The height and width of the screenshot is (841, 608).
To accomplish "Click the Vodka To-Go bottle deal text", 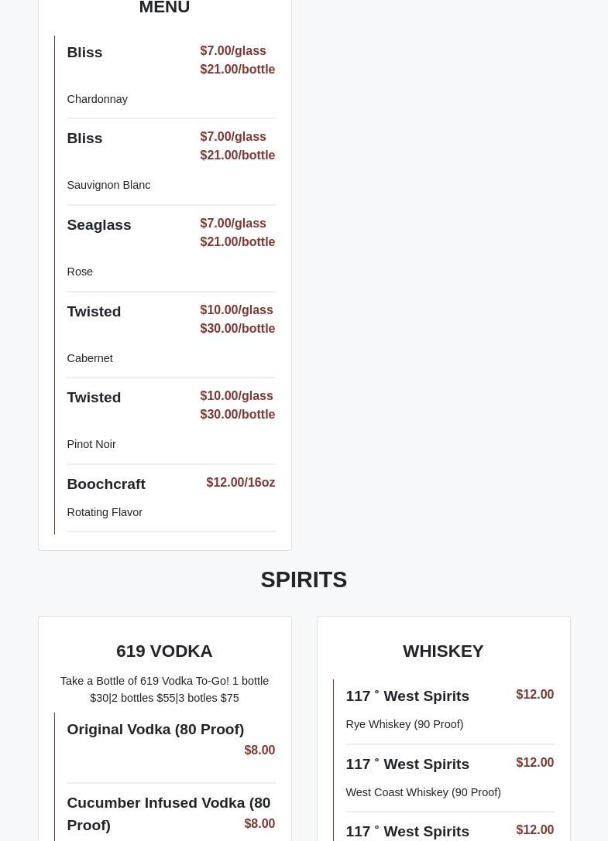I will (x=164, y=689).
